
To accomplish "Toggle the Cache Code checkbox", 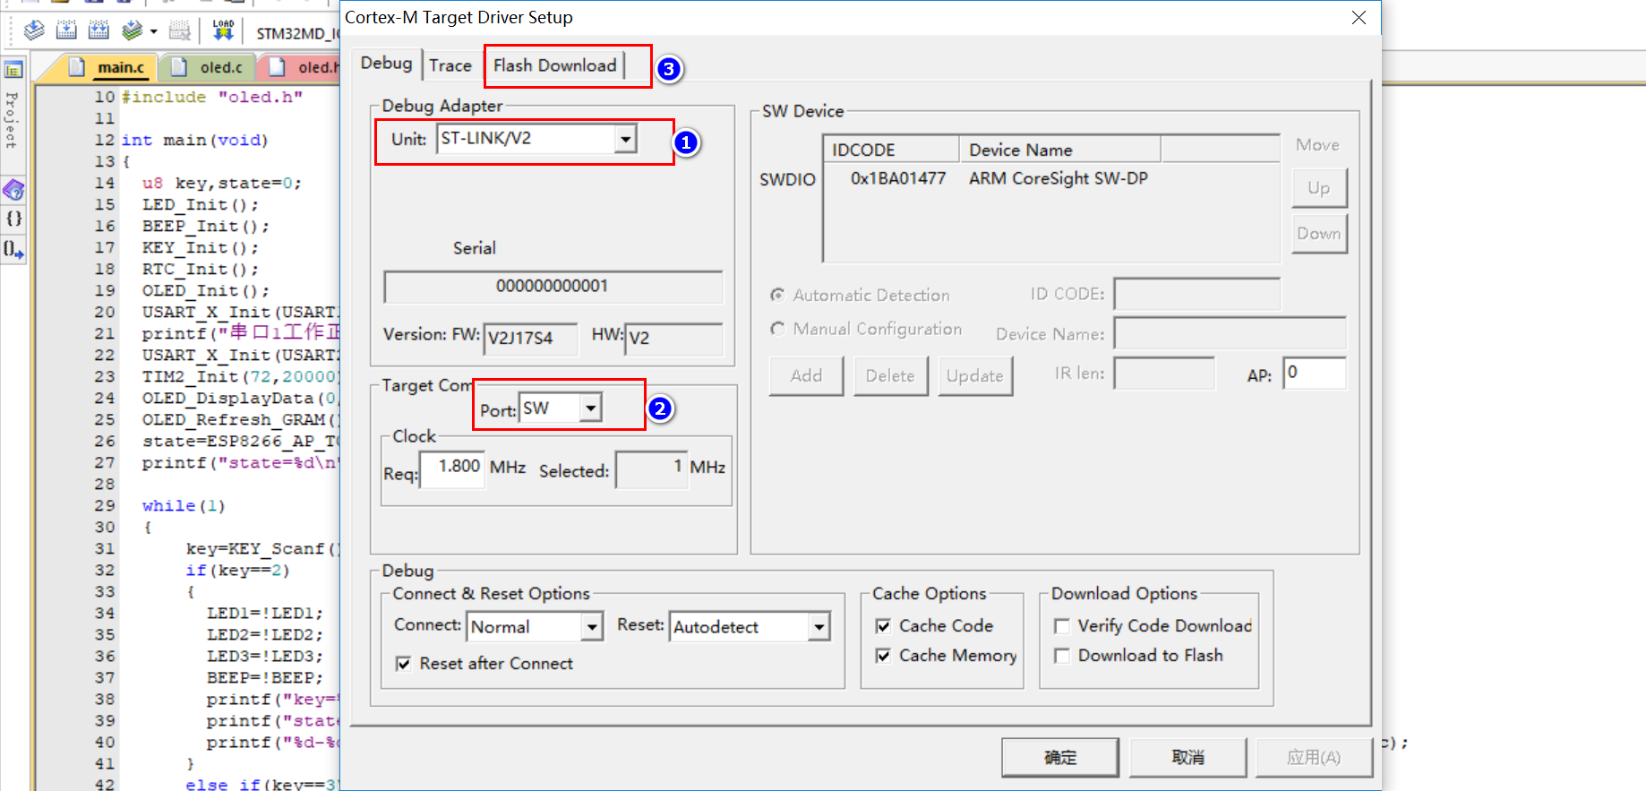I will (x=883, y=626).
